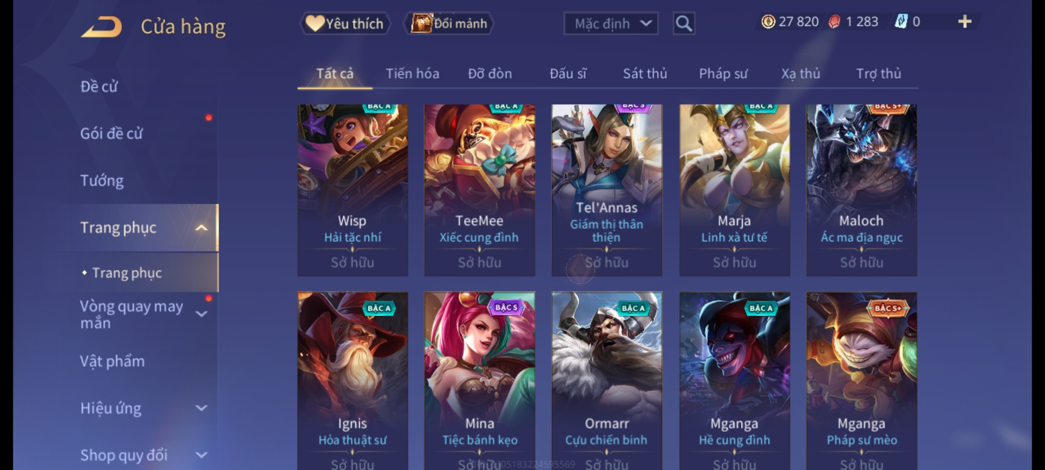Collapse the Trang phục sidebar section
Viewport: 1045px width, 470px height.
(x=201, y=228)
